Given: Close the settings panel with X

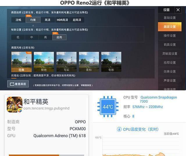Looking at the screenshot, I should click(178, 10).
